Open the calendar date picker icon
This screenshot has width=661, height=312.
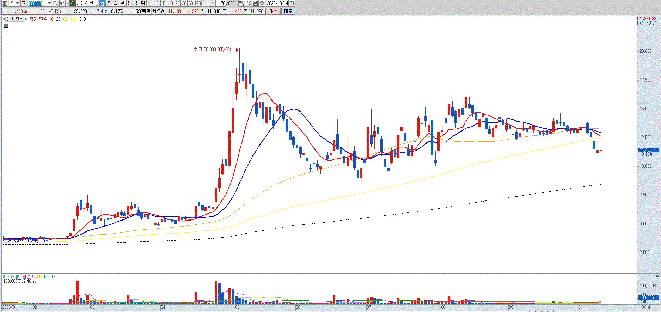coord(292,3)
